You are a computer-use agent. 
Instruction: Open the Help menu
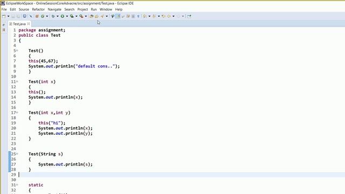[119, 10]
